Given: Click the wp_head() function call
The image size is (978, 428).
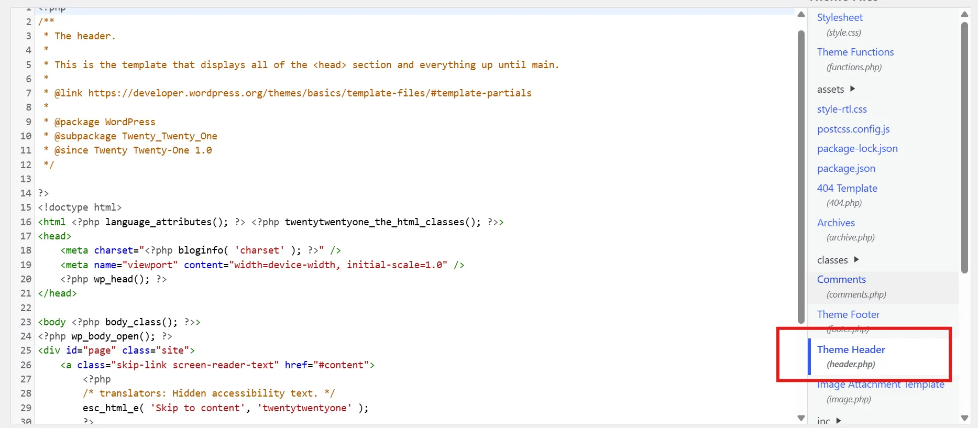Looking at the screenshot, I should (x=122, y=279).
